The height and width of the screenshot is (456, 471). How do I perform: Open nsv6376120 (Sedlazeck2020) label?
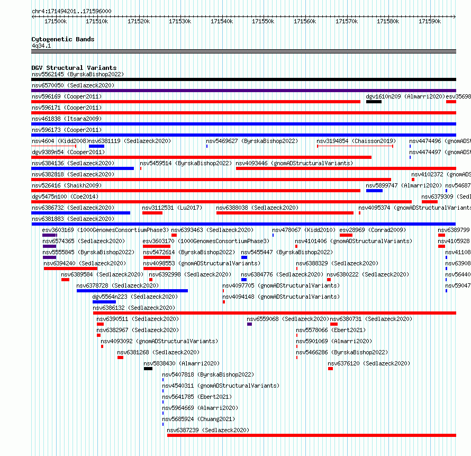click(x=369, y=363)
